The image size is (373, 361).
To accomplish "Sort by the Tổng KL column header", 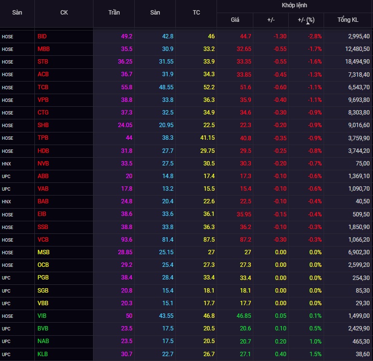I will [x=348, y=20].
